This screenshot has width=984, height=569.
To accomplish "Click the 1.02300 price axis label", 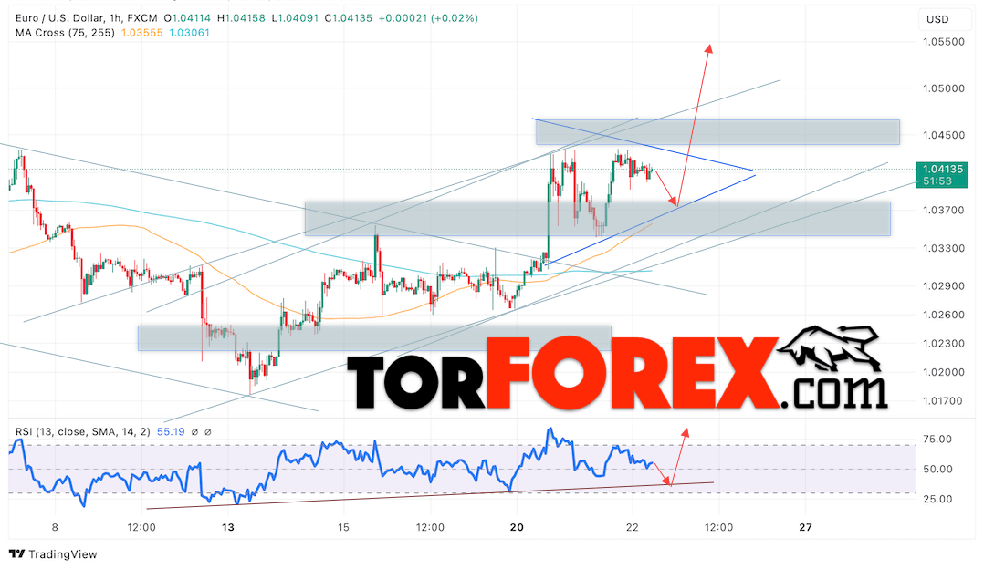I will coord(944,344).
